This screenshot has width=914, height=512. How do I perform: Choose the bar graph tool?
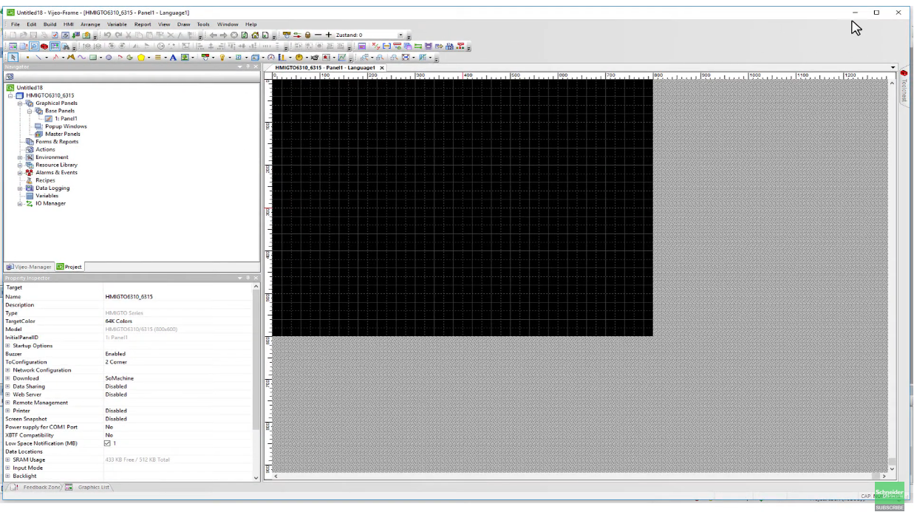(282, 57)
